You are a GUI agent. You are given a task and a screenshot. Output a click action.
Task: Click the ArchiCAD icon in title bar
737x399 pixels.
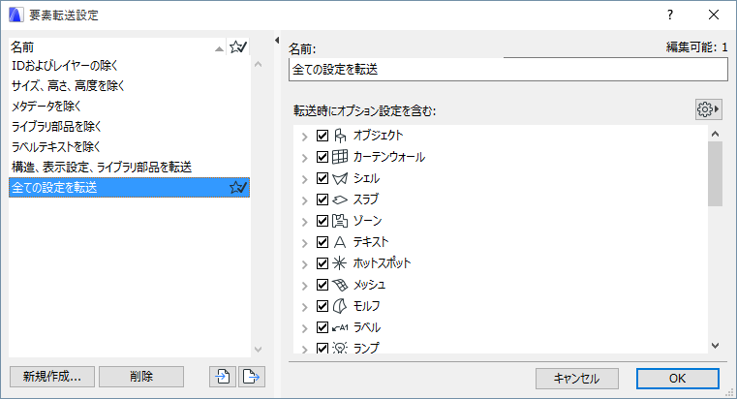tap(16, 15)
